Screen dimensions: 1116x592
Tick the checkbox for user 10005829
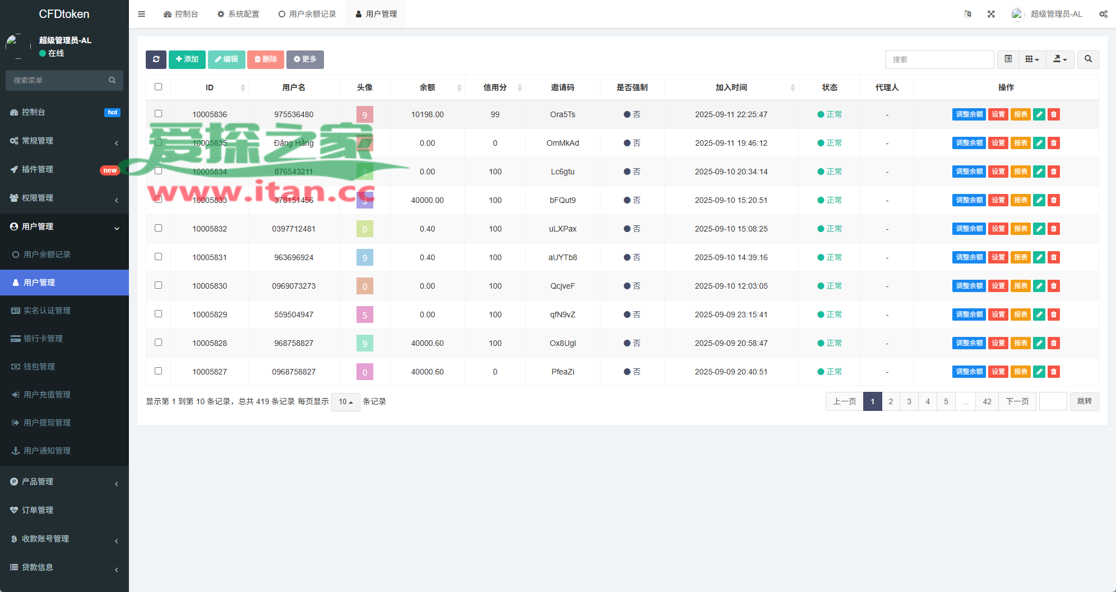click(158, 314)
